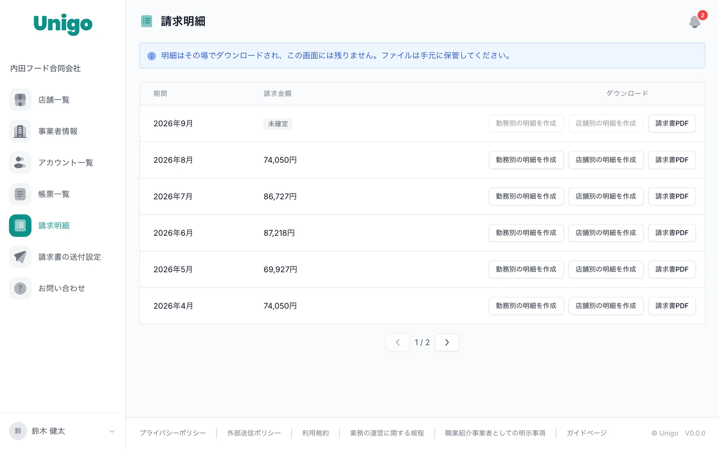Click the 2026年9月 period cell
Screen dimensions: 719x449
click(x=173, y=123)
